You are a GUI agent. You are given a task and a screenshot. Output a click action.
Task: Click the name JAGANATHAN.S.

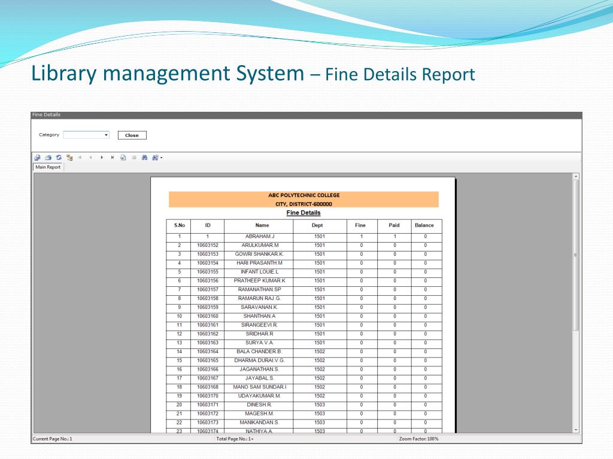(260, 369)
